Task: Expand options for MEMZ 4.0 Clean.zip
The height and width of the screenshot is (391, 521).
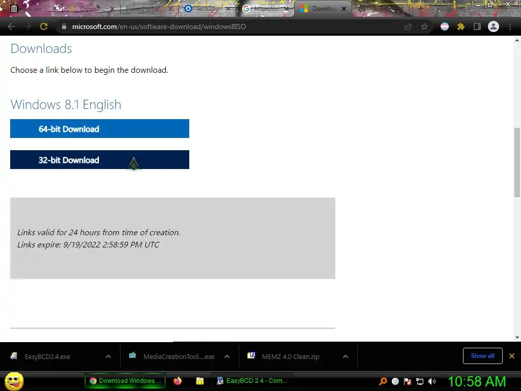Action: point(345,356)
